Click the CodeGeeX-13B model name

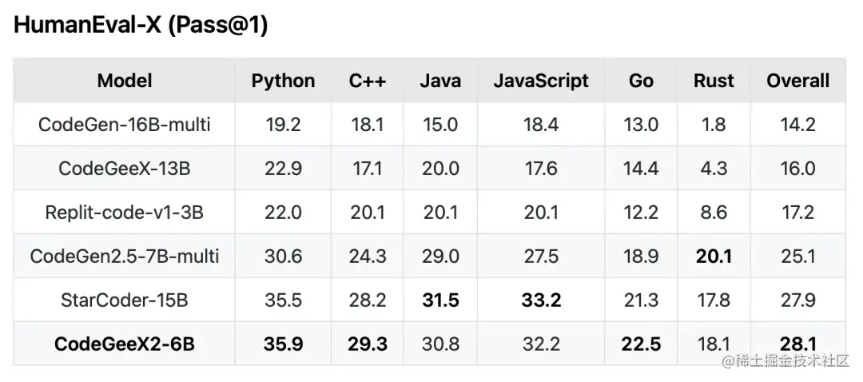click(124, 169)
